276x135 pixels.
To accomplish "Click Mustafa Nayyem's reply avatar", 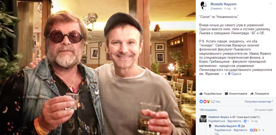I will point(210,126).
